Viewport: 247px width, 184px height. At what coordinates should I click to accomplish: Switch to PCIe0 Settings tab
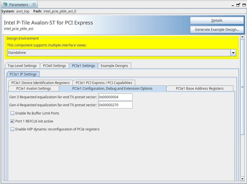(x=54, y=66)
